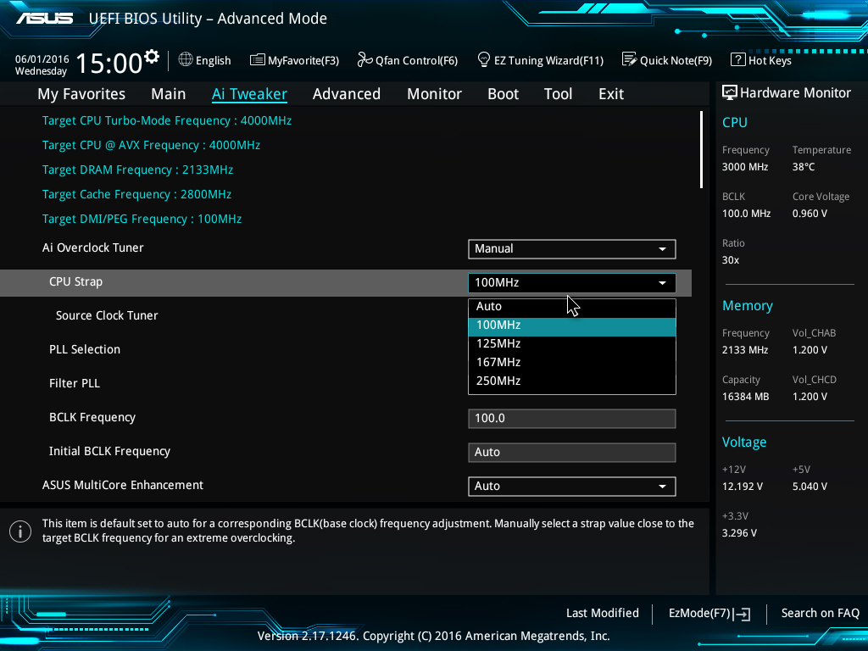
Task: Click Last Modified button
Action: [602, 614]
